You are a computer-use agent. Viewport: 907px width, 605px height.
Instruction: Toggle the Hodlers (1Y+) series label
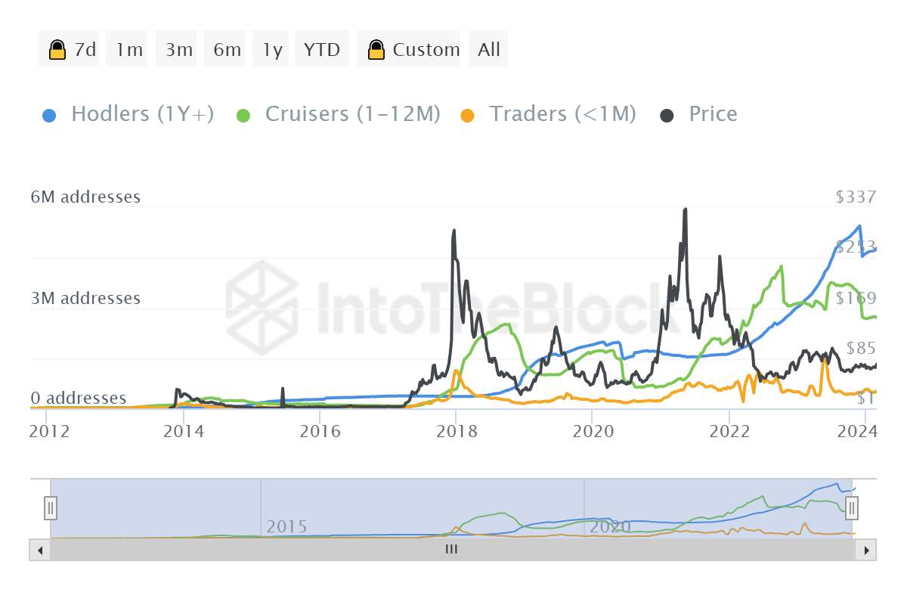[x=142, y=114]
